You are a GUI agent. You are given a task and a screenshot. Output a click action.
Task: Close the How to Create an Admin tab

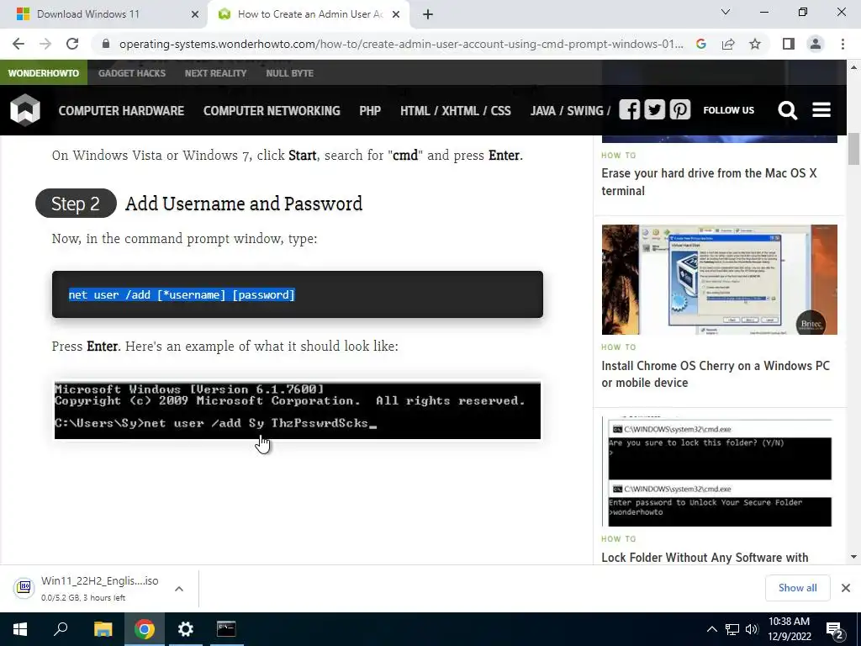pos(396,14)
